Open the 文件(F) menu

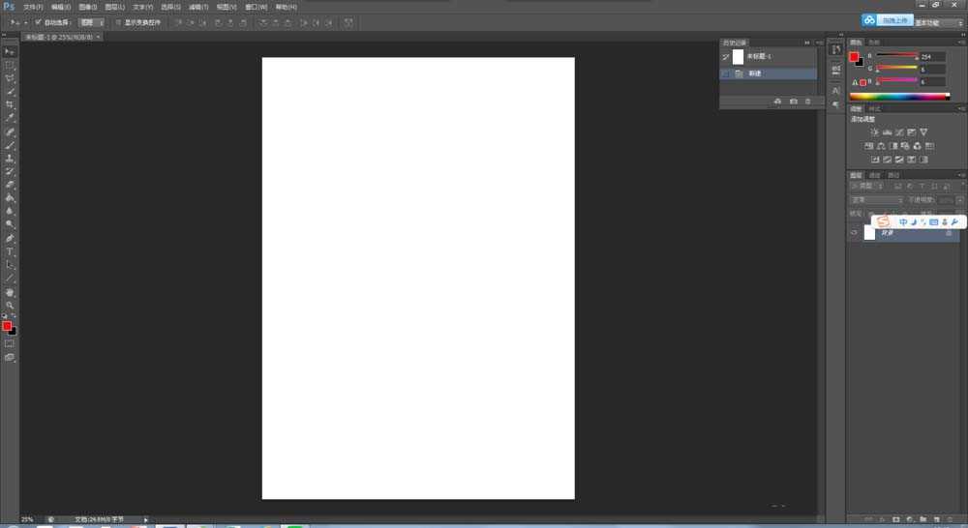coord(33,7)
